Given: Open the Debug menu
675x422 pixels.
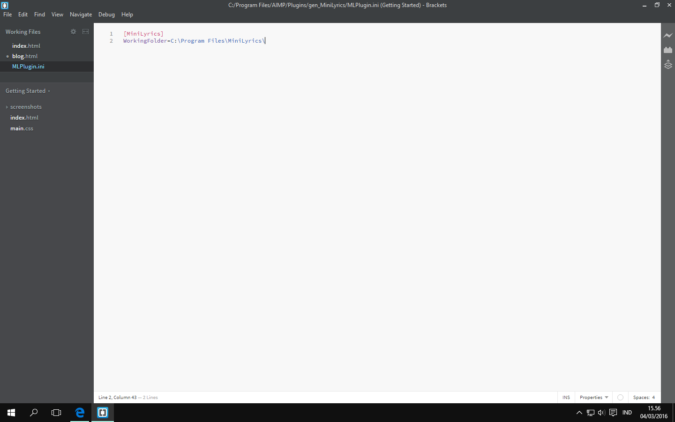Looking at the screenshot, I should click(106, 15).
